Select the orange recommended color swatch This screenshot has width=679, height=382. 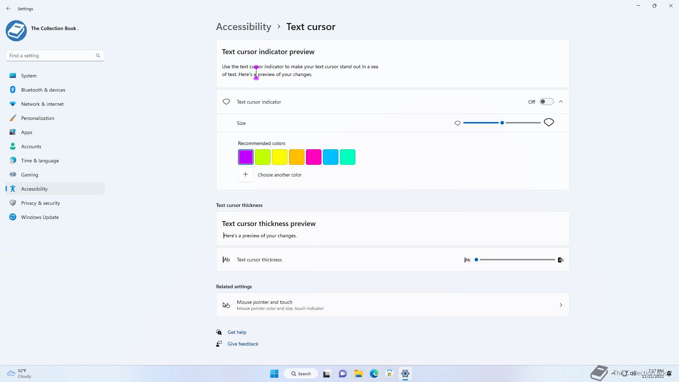point(296,157)
